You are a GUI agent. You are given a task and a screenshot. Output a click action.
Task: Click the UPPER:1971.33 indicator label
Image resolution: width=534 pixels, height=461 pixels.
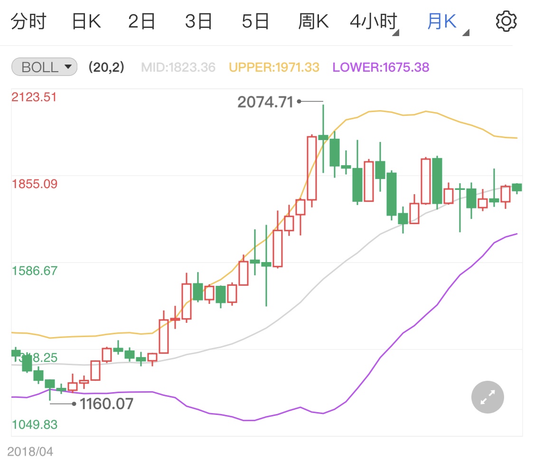pos(274,67)
